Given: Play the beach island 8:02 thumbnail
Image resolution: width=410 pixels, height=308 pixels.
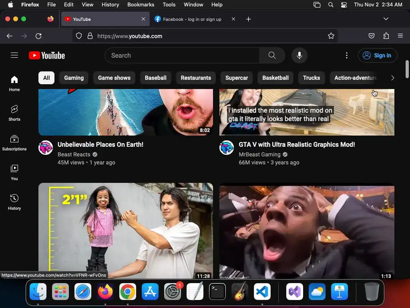Looking at the screenshot, I should pyautogui.click(x=126, y=112).
